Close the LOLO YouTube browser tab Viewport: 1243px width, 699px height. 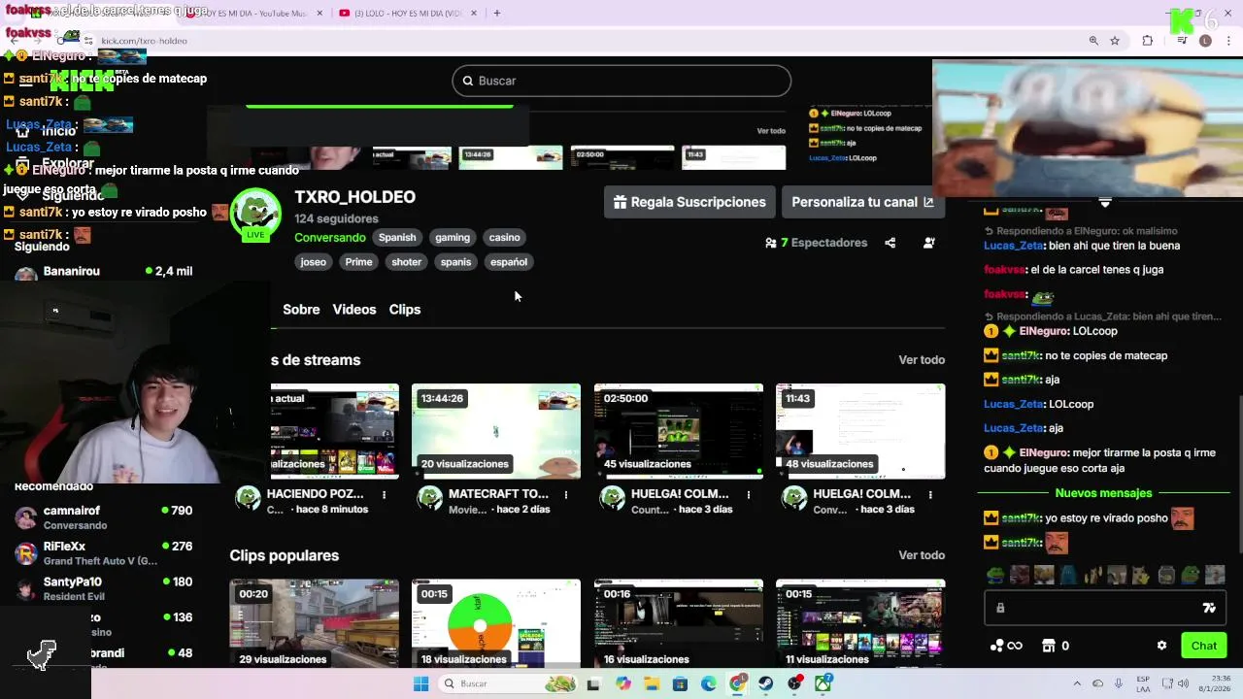(475, 14)
